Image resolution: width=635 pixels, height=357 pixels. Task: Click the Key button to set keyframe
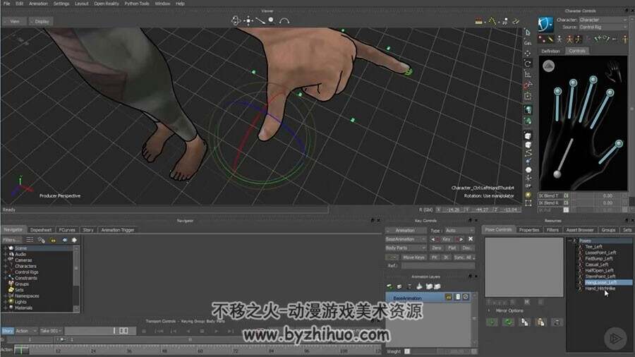tap(447, 239)
